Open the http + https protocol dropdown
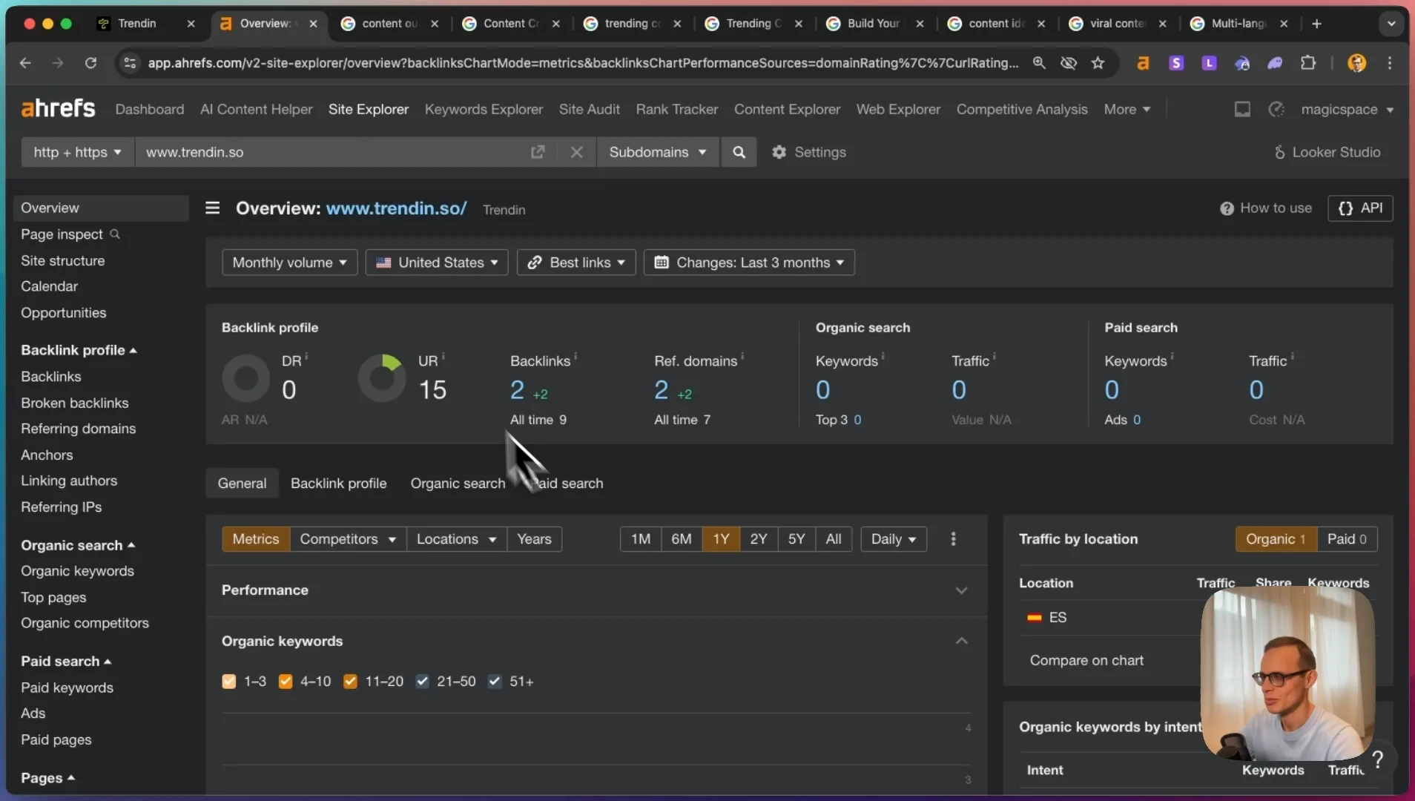1415x801 pixels. pyautogui.click(x=77, y=152)
